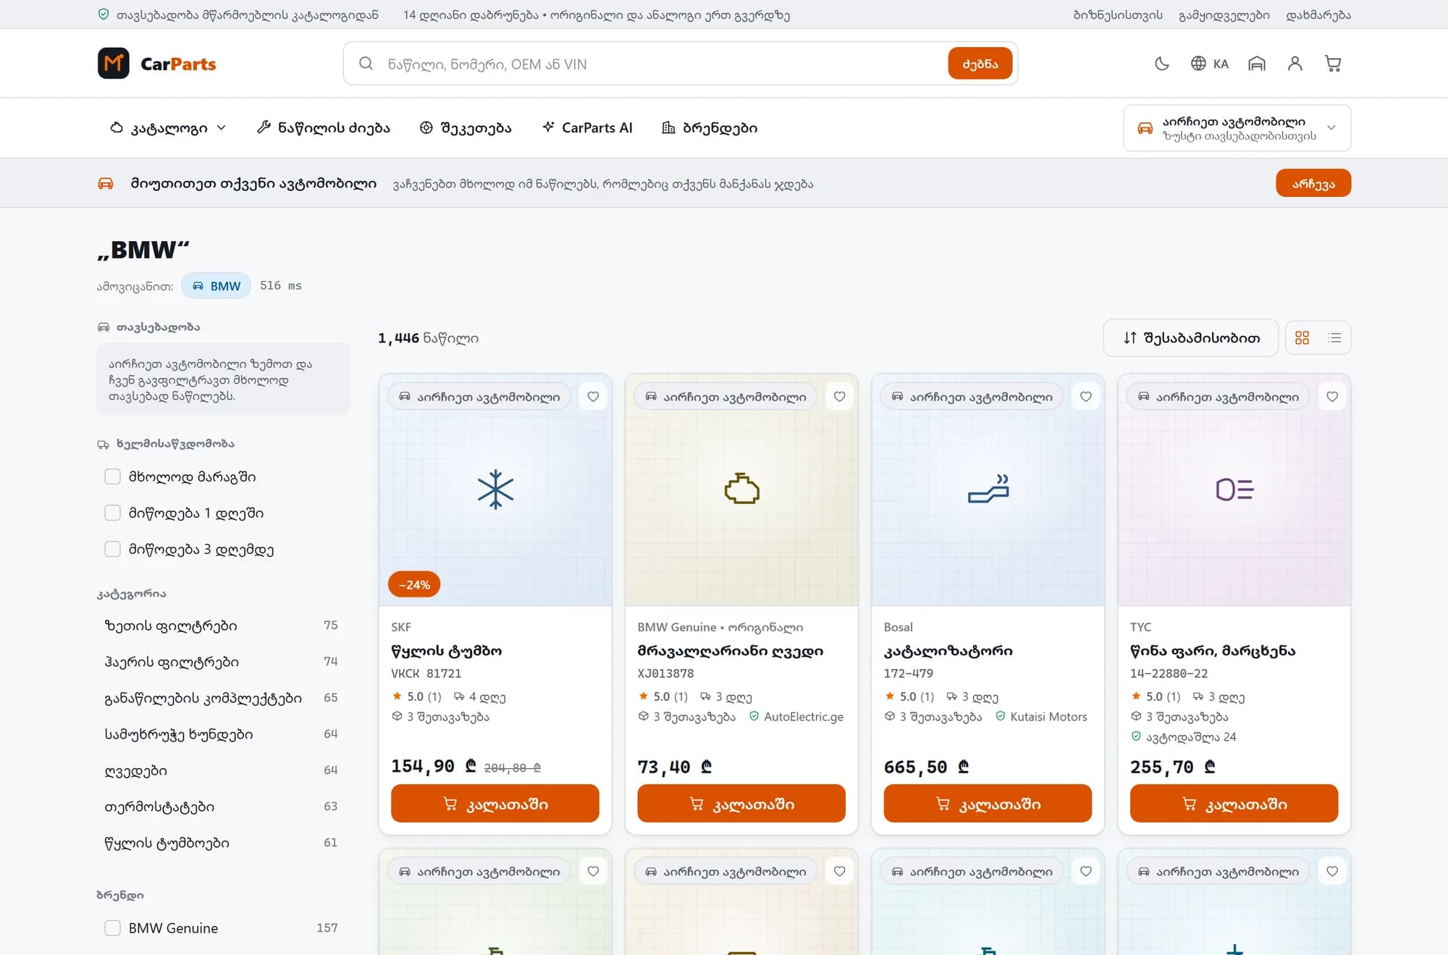The image size is (1448, 955).
Task: Select ჰაერის ფილტრები category
Action: (x=222, y=662)
